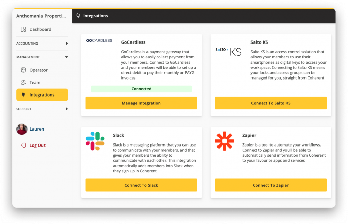Expand the Support section arrow
The image size is (348, 224).
pyautogui.click(x=67, y=109)
